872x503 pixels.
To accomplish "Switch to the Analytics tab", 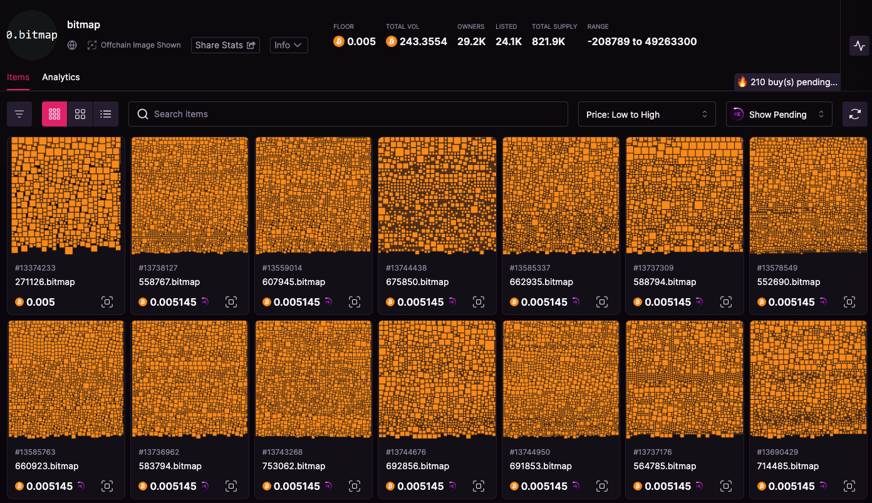I will (61, 77).
